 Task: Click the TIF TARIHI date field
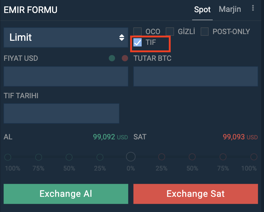[x=61, y=113]
